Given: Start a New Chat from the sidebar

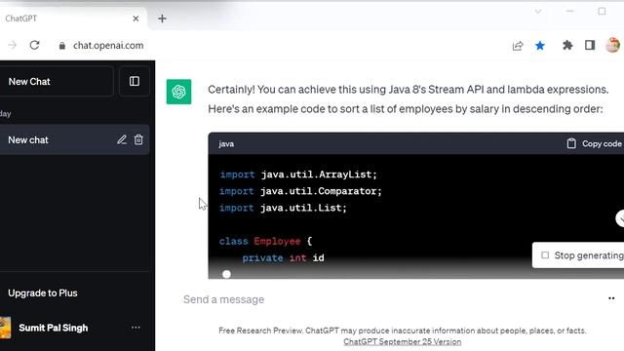Looking at the screenshot, I should click(x=57, y=82).
